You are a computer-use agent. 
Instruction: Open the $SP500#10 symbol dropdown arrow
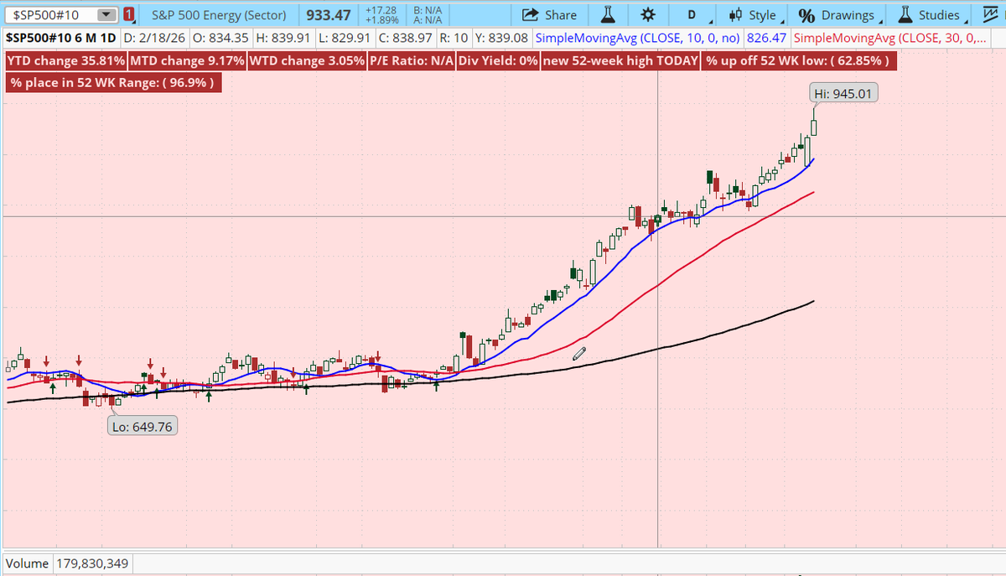106,15
